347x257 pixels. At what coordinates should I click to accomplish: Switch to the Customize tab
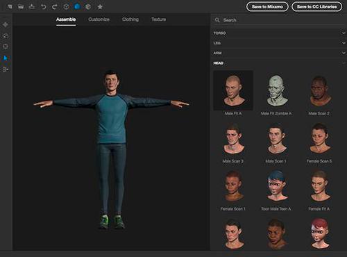tap(99, 19)
